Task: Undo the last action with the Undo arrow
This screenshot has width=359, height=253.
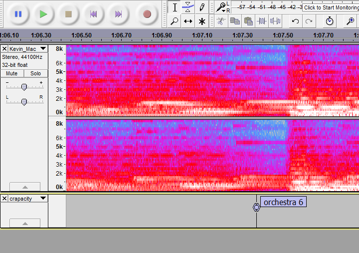Action: click(295, 21)
